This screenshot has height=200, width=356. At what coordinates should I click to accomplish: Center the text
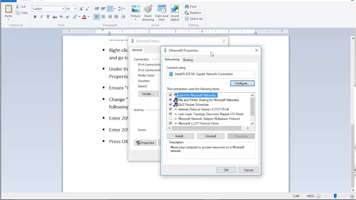[x=103, y=17]
